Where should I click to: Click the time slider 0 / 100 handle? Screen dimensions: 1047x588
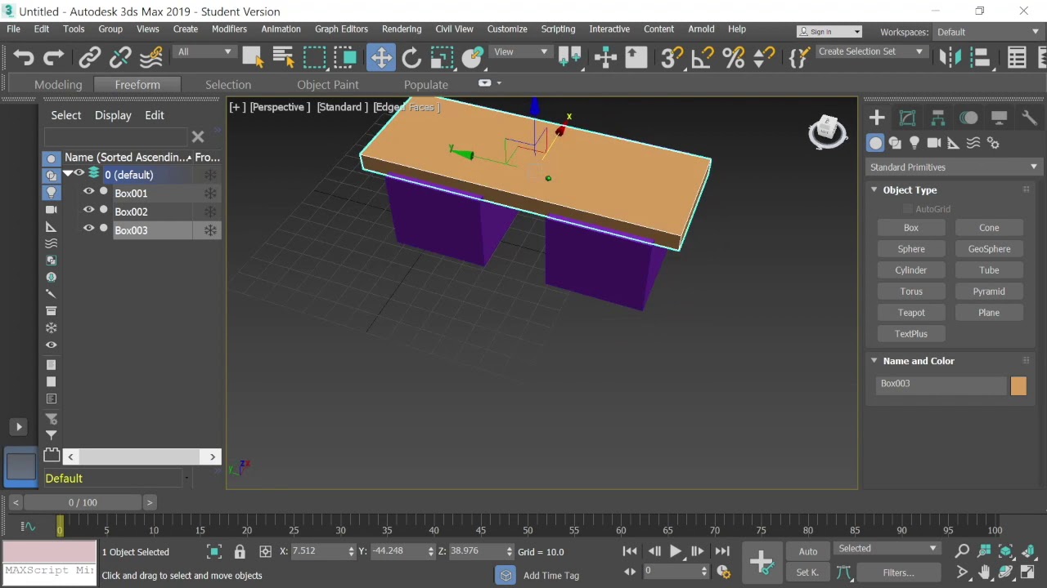point(83,502)
